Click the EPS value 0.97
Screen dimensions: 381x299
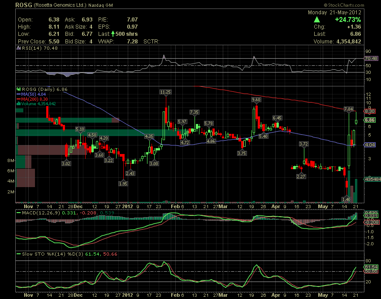pyautogui.click(x=132, y=27)
